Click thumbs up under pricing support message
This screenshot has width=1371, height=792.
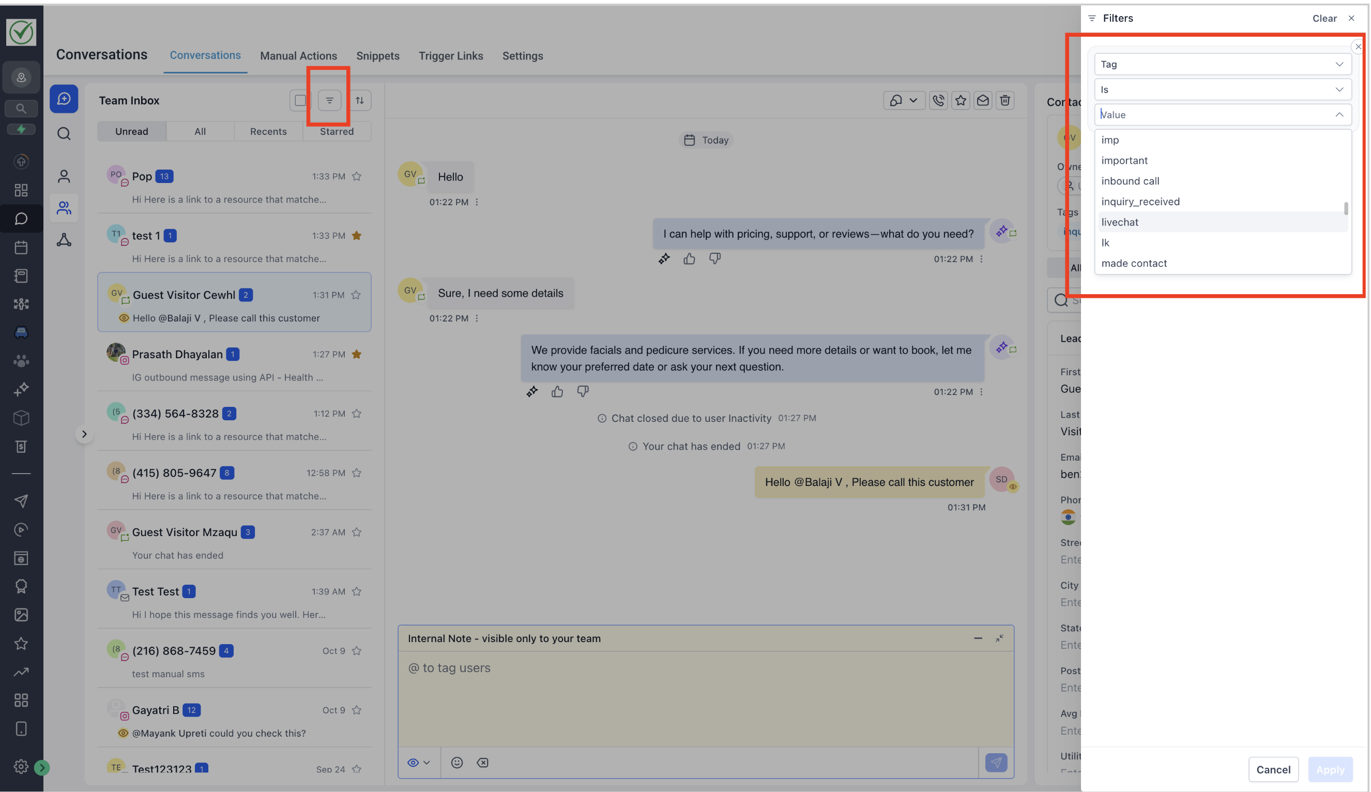tap(689, 259)
